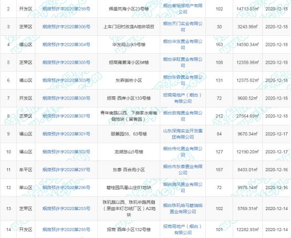Select the date 2020-12-17 in row 9
Viewport: 291px width, 238px height.
click(x=276, y=134)
